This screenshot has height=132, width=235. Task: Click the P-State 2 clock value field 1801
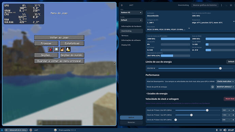(224, 110)
